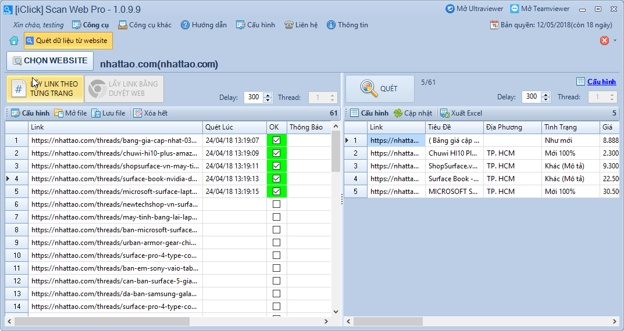Open the Hướng dẫn help menu
624x331 pixels.
click(204, 25)
